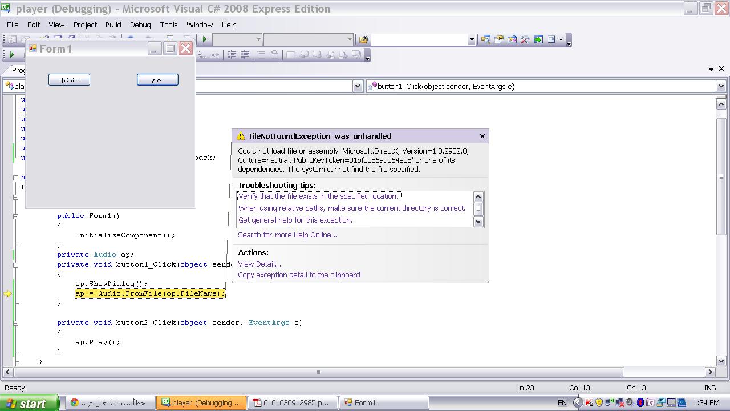This screenshot has height=411, width=730.
Task: Click the green Start Debugging arrow in toolbar
Action: [204, 39]
